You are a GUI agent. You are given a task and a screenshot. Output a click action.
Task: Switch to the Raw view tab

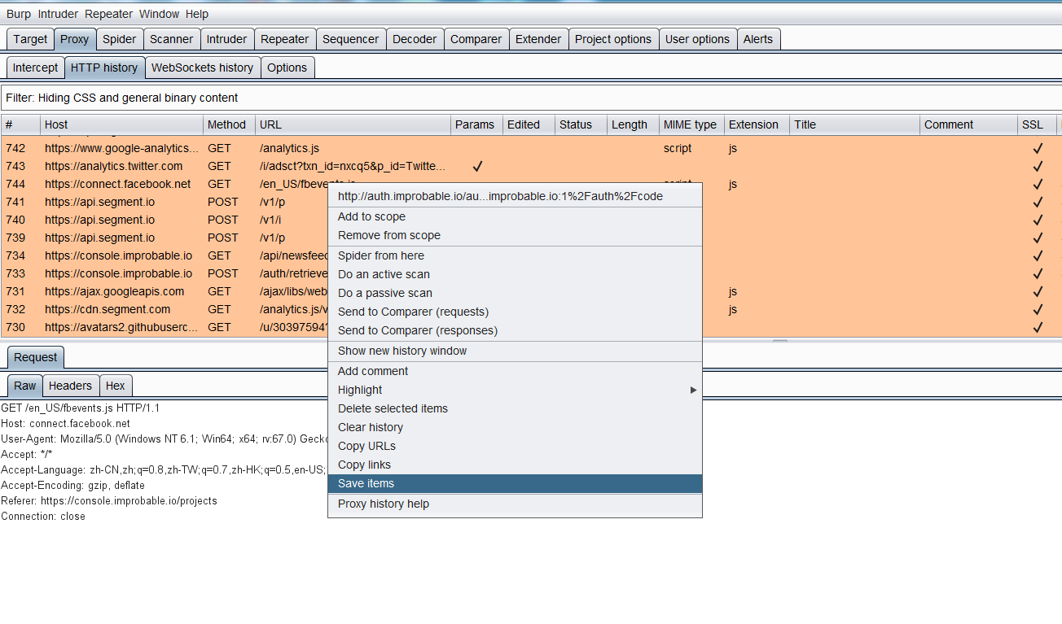coord(25,386)
